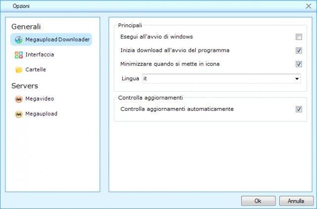The height and width of the screenshot is (209, 317).
Task: Cancel changes with the Annulla button
Action: [x=296, y=201]
